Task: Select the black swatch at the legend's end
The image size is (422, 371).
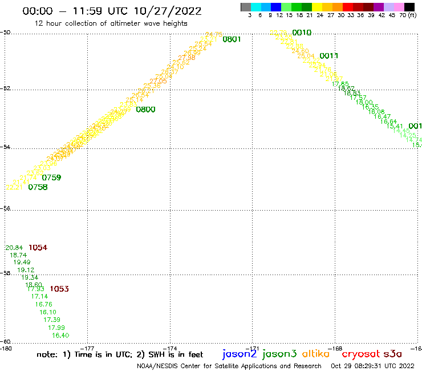Action: coord(409,7)
